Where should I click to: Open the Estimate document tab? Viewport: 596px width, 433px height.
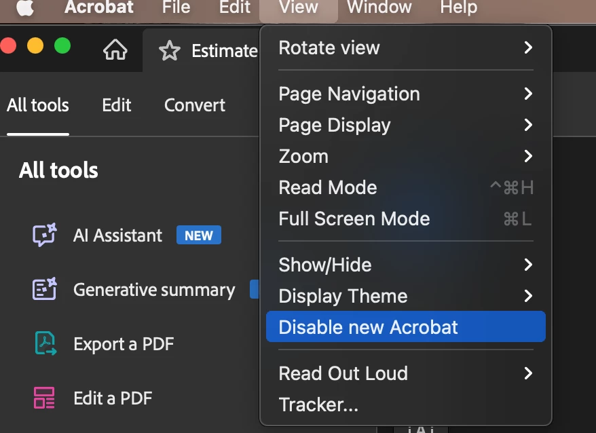(x=224, y=50)
